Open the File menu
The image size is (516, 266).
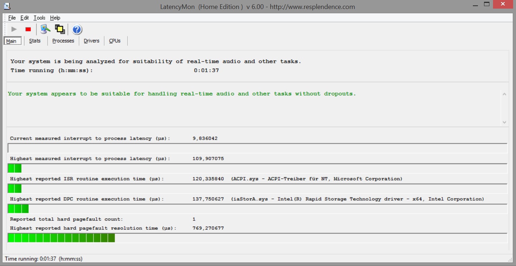[12, 18]
